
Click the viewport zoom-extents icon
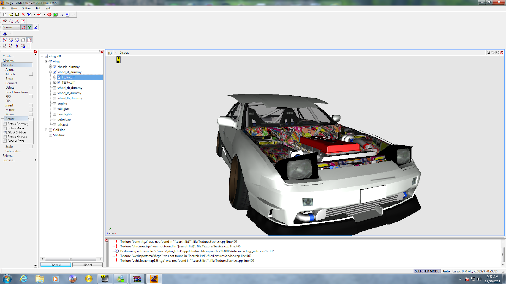point(497,53)
